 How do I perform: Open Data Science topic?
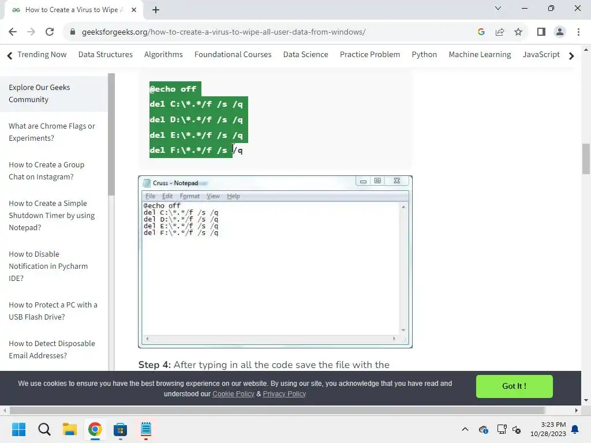(x=306, y=55)
